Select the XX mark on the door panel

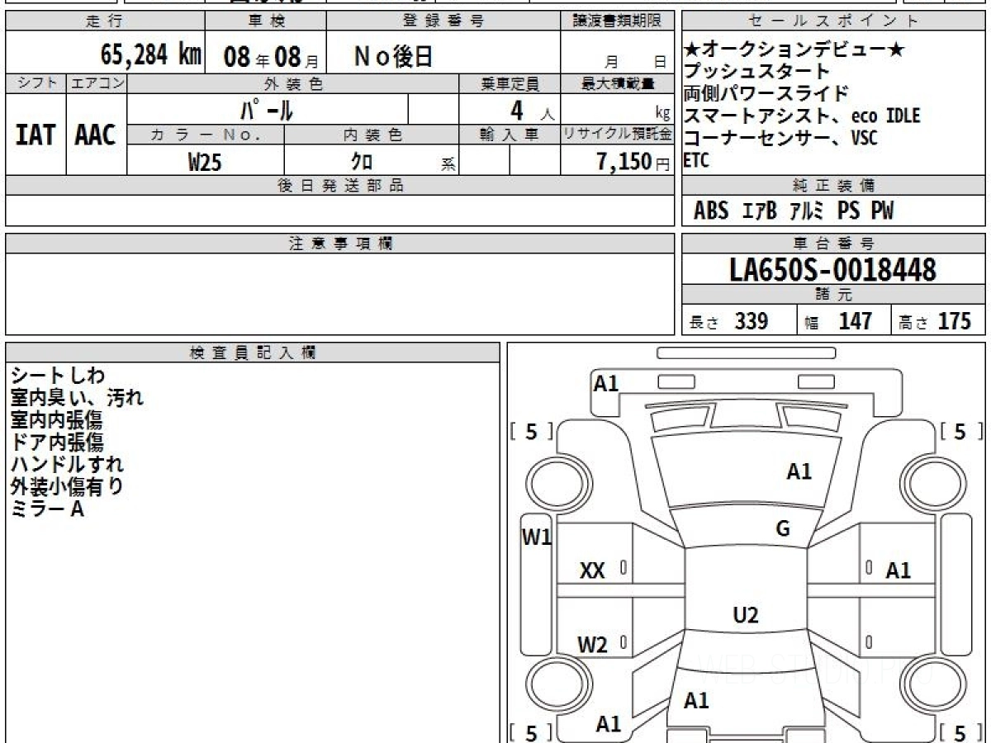pyautogui.click(x=592, y=570)
